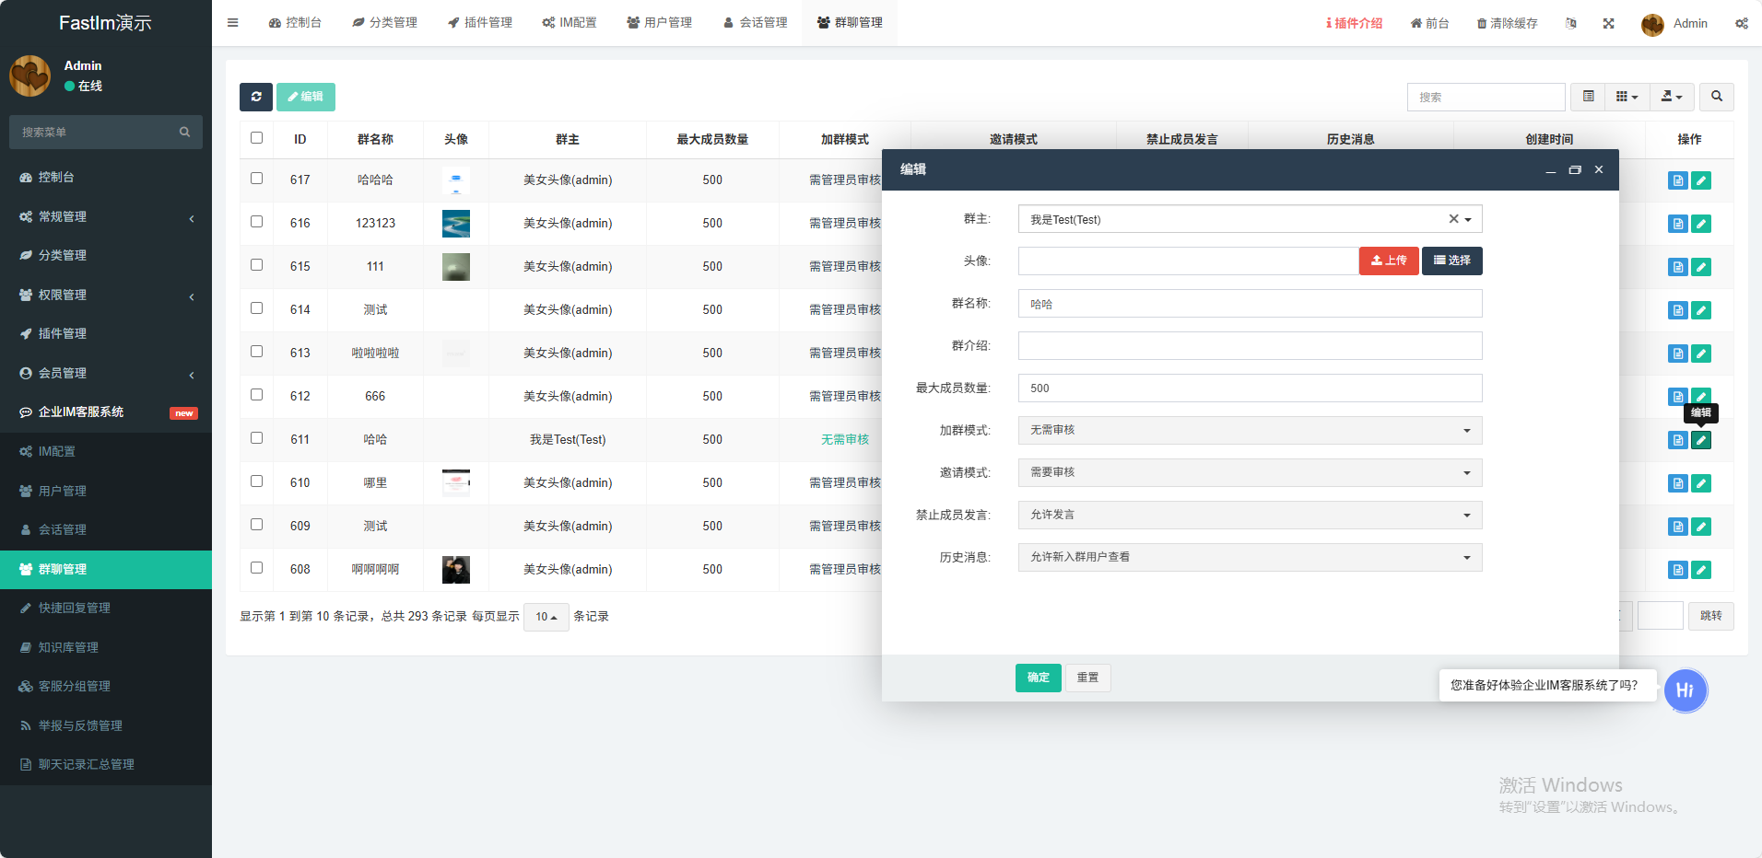Image resolution: width=1762 pixels, height=858 pixels.
Task: Switch to the 用户管理 top tab
Action: 659,23
